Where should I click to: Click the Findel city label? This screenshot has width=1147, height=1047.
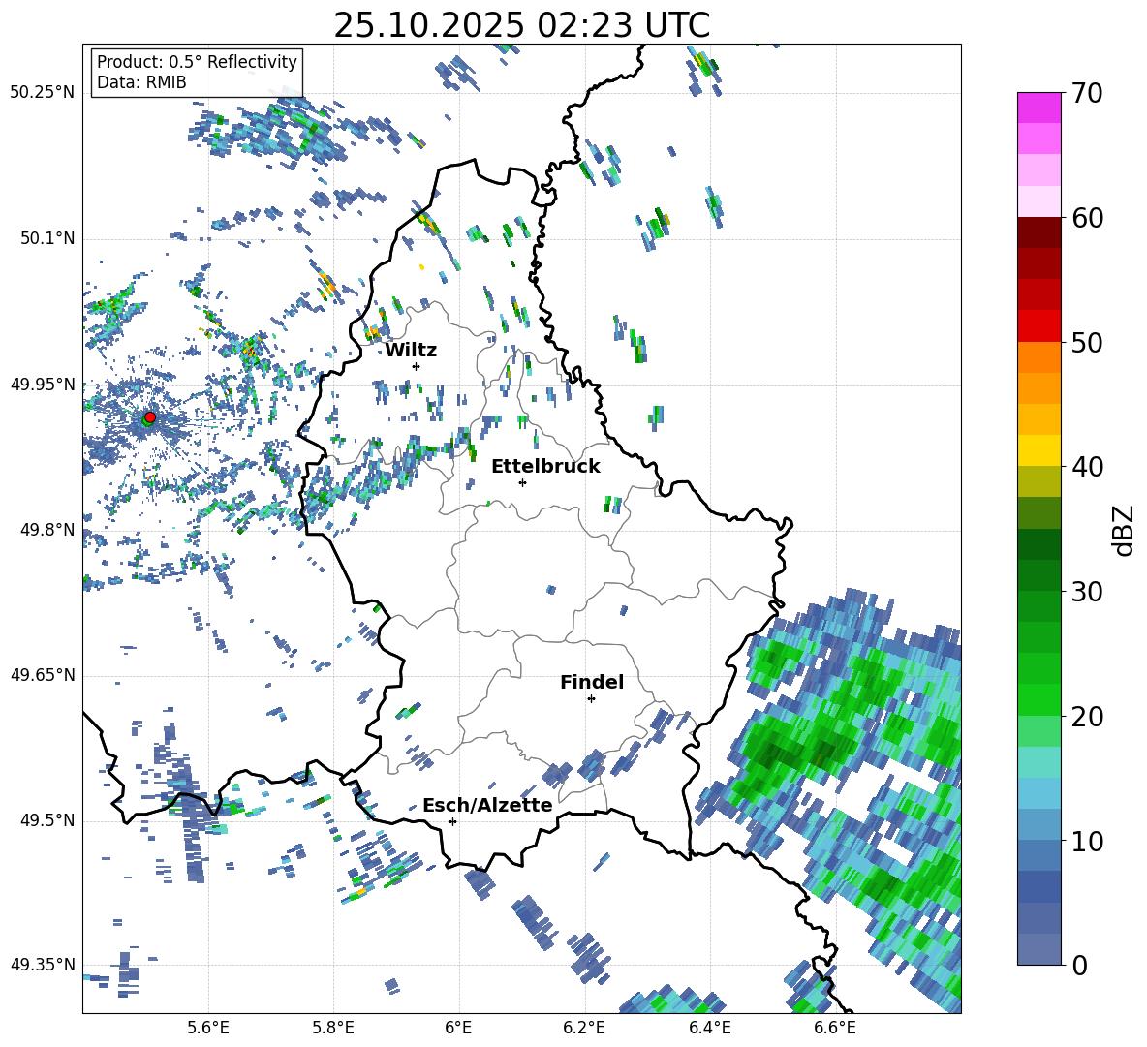(592, 682)
